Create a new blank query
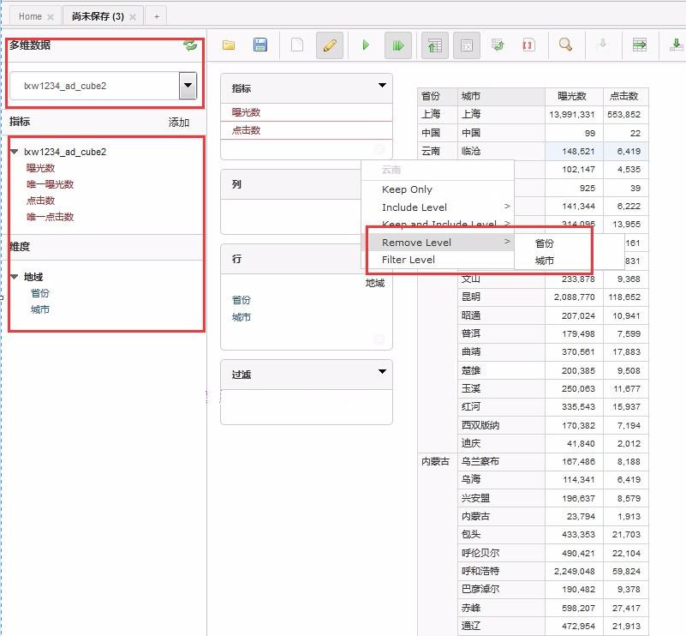This screenshot has height=636, width=686. coord(297,45)
